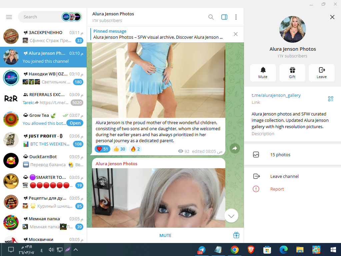The width and height of the screenshot is (341, 256).
Task: Click Open button on Grow Tea bot
Action: [x=75, y=123]
